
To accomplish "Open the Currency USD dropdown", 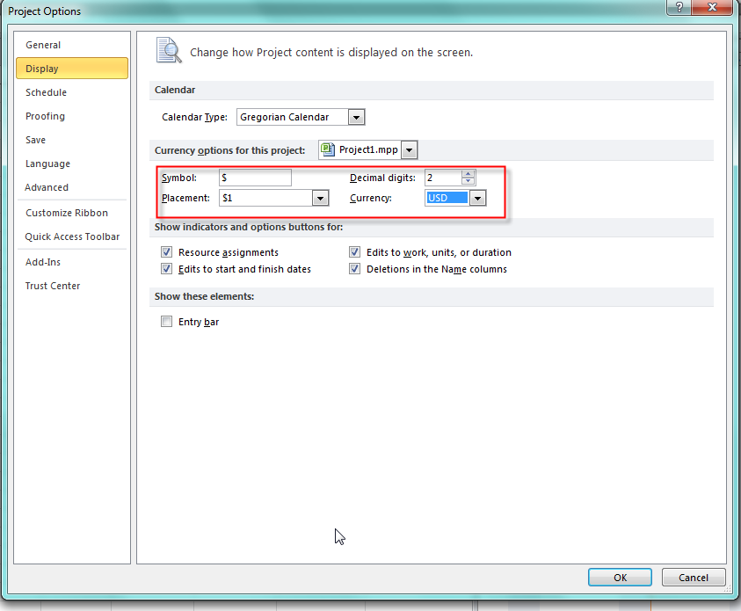I will coord(477,199).
